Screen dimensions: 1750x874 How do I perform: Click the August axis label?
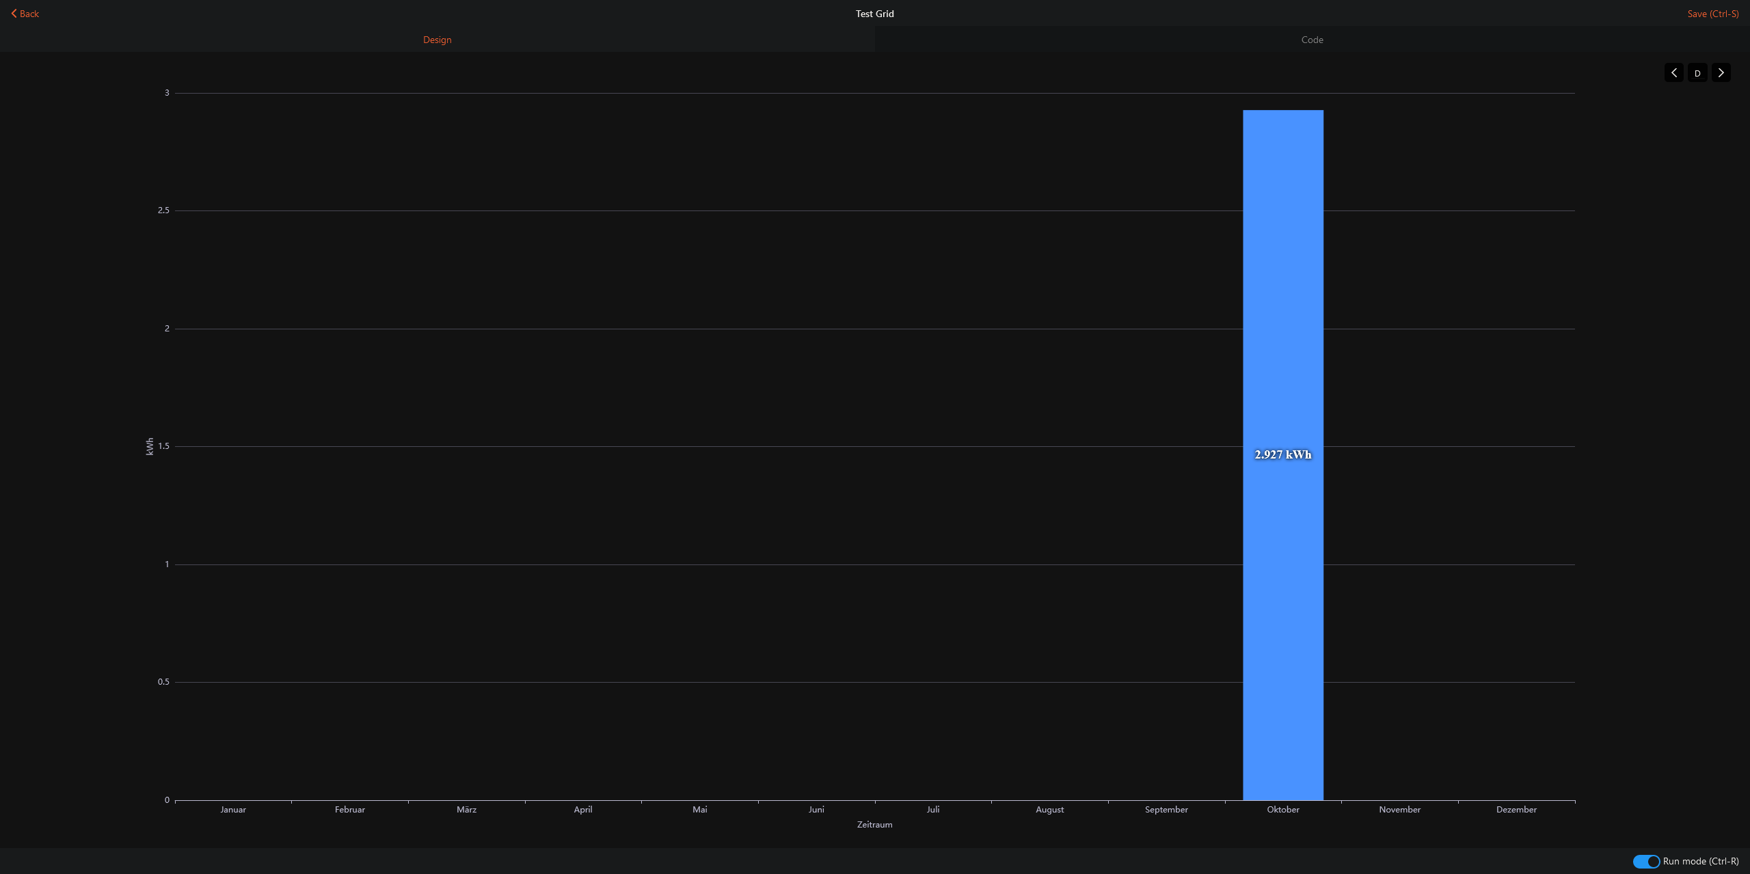pyautogui.click(x=1049, y=809)
